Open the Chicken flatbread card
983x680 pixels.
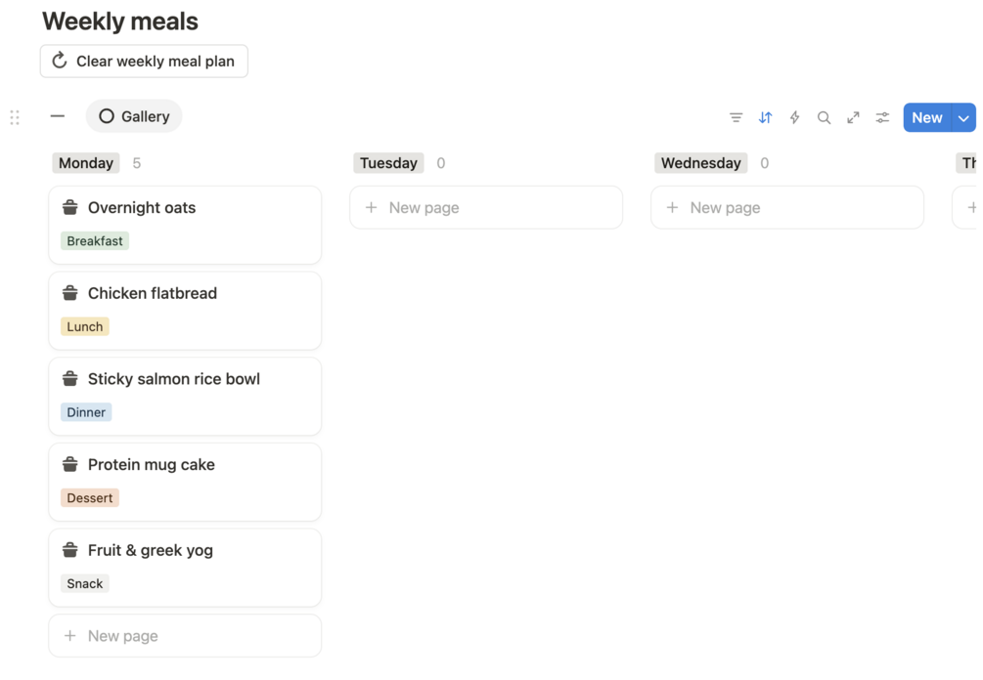(153, 293)
